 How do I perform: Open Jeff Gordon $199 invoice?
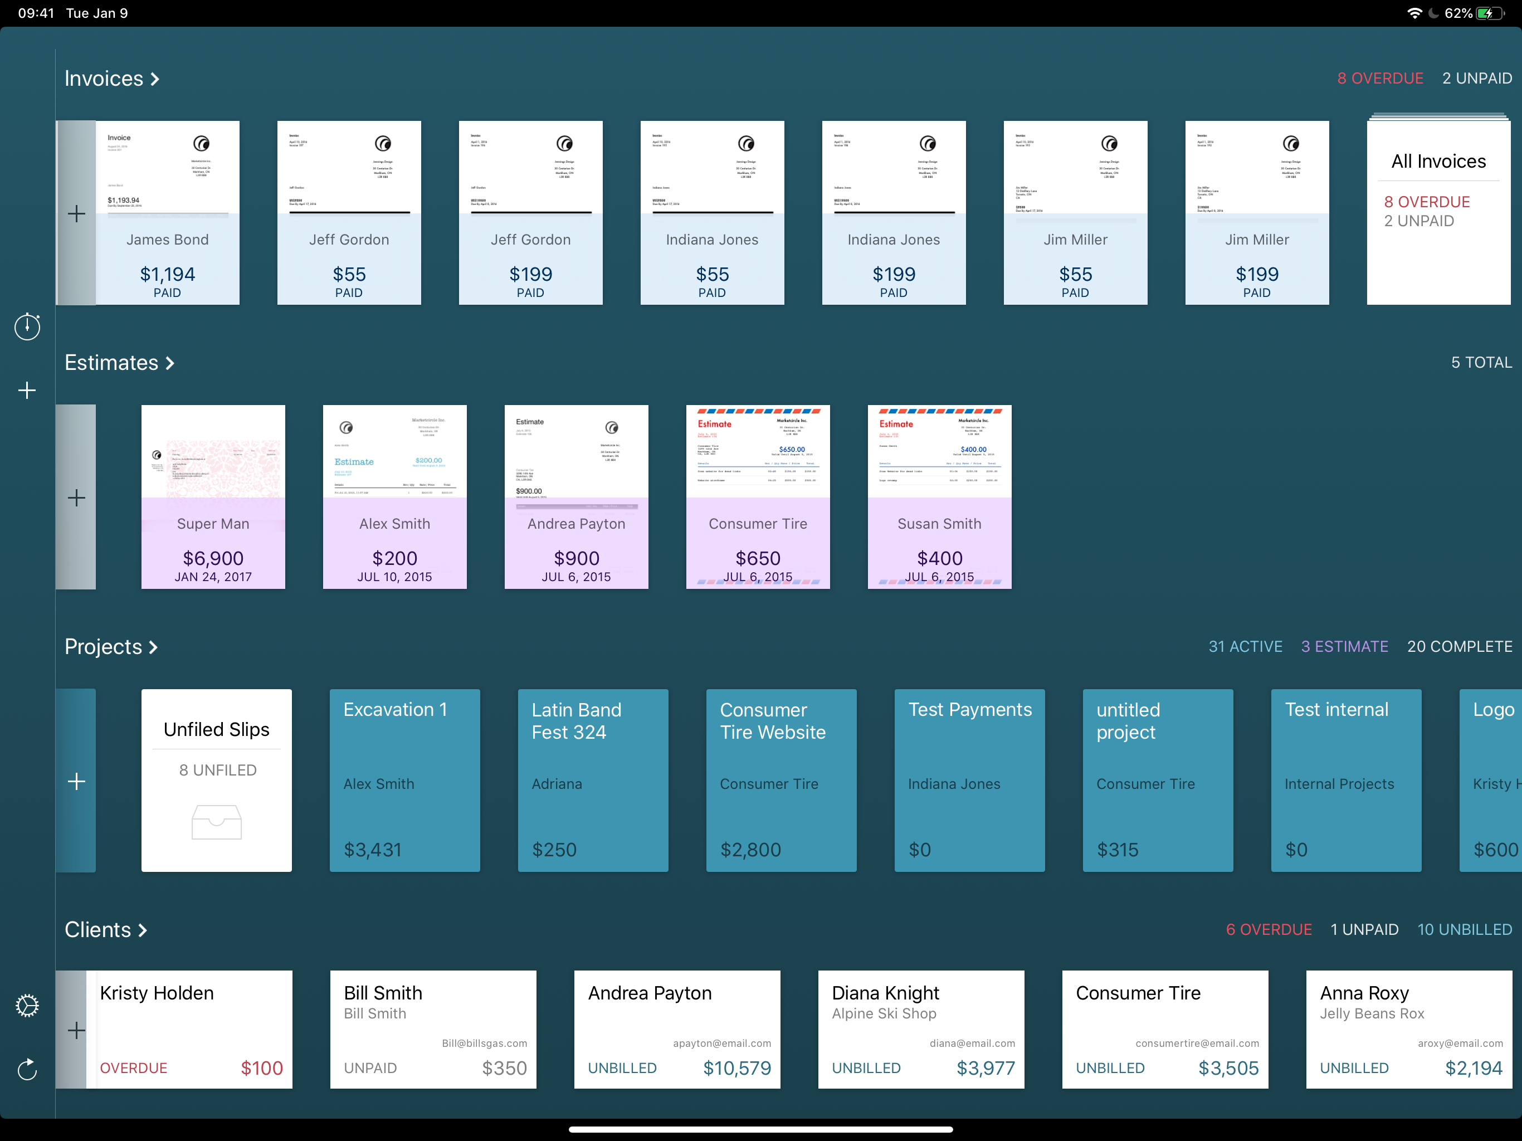[530, 213]
